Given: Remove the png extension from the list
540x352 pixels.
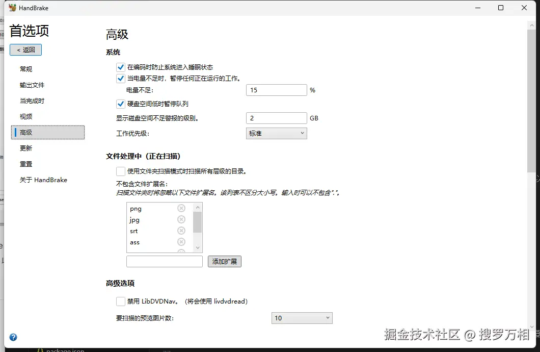Looking at the screenshot, I should pos(181,208).
